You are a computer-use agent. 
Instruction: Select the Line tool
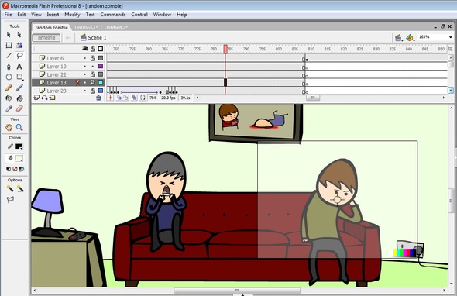[x=9, y=56]
